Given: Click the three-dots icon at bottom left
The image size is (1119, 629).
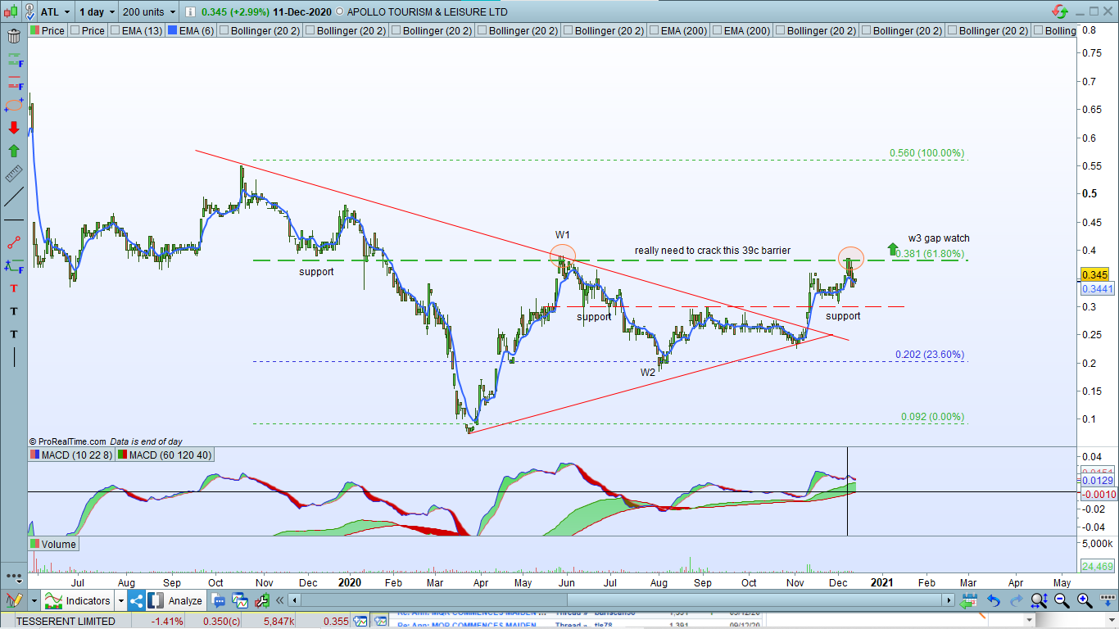Looking at the screenshot, I should tap(14, 577).
